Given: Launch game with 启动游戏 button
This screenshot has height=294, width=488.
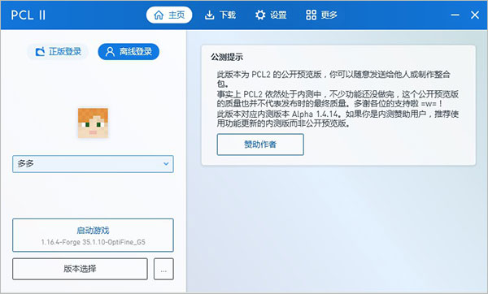Looking at the screenshot, I should [x=93, y=236].
